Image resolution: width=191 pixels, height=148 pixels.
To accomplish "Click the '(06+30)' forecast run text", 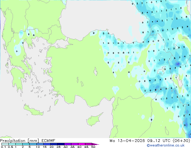I will (181, 141).
